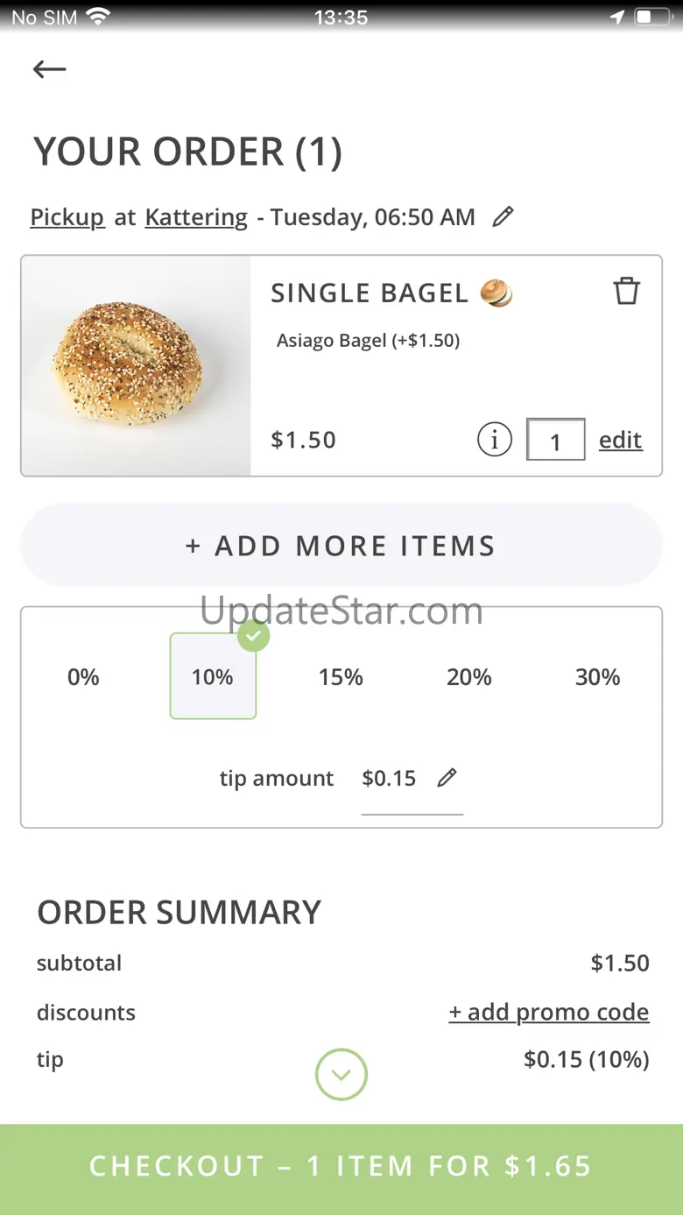Delete the Single Bagel with trash icon
The width and height of the screenshot is (683, 1215).
click(626, 291)
